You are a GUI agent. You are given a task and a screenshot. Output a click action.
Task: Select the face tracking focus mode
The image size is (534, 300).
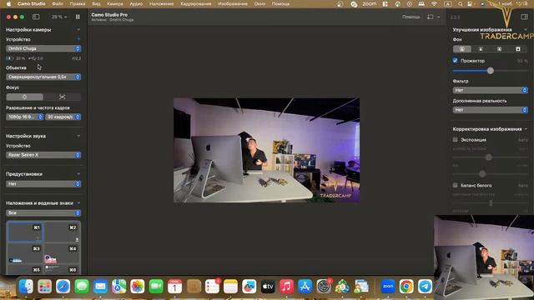click(x=63, y=97)
